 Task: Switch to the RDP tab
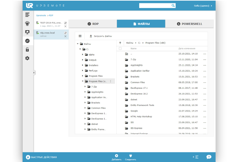[x=93, y=24]
